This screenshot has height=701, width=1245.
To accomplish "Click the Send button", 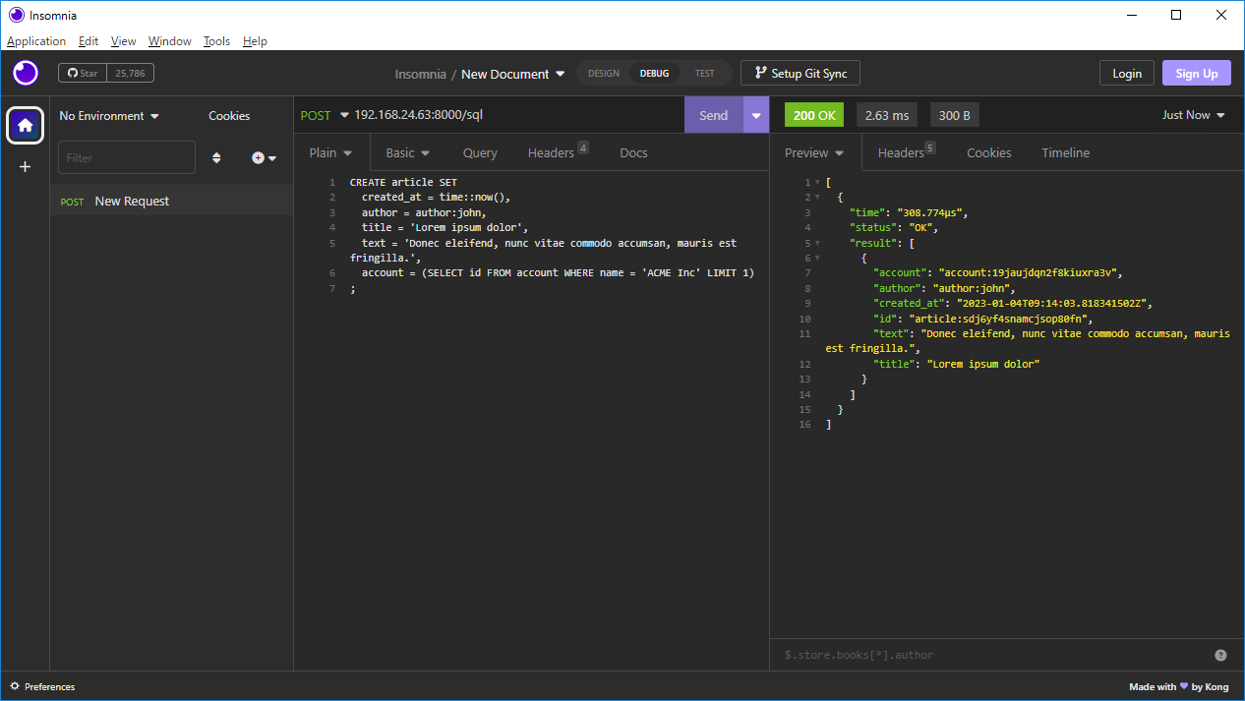I will [714, 115].
